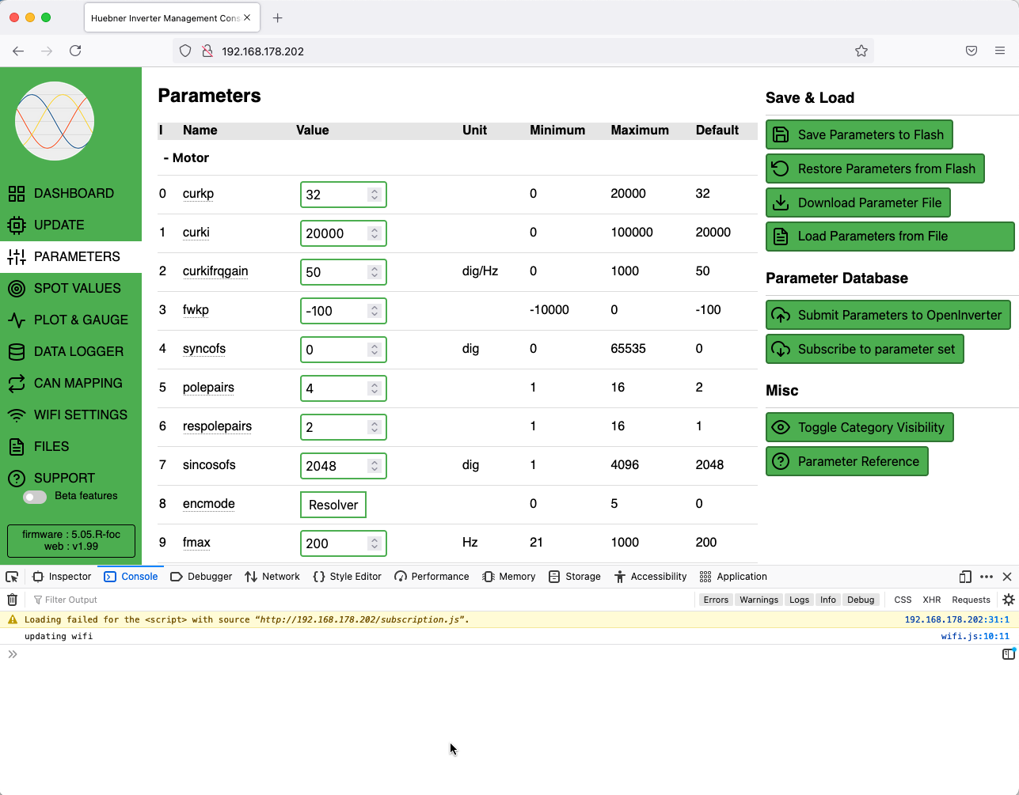The width and height of the screenshot is (1019, 795).
Task: Click the Update chip icon
Action: (x=17, y=225)
